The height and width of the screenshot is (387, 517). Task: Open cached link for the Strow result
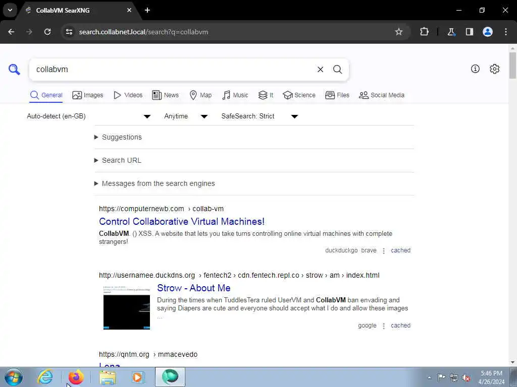pos(400,326)
